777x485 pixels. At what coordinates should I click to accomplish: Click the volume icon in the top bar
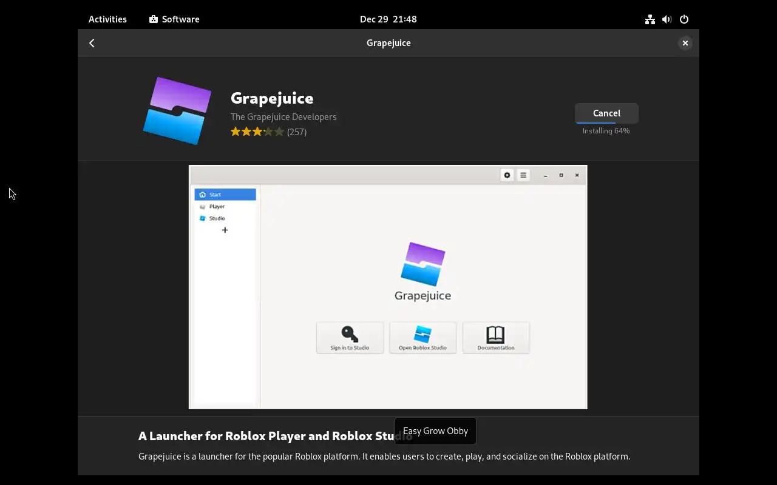pyautogui.click(x=667, y=19)
